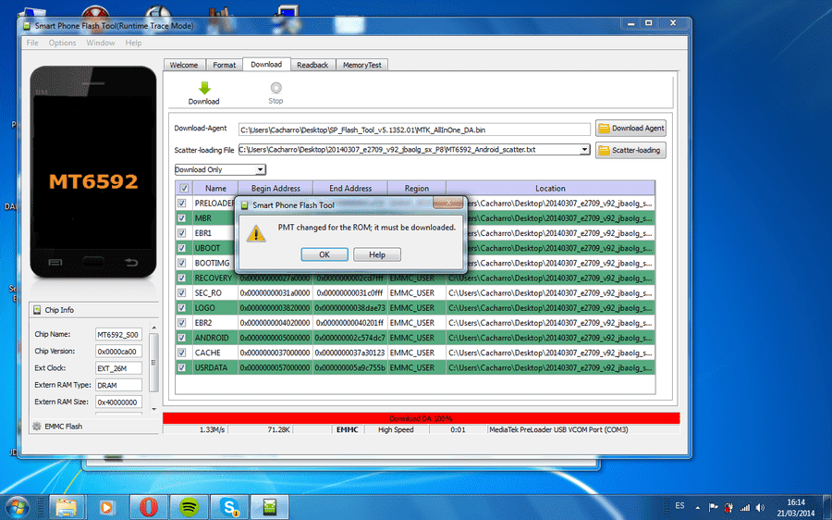Viewport: 832px width, 520px height.
Task: Open the File menu
Action: point(32,43)
